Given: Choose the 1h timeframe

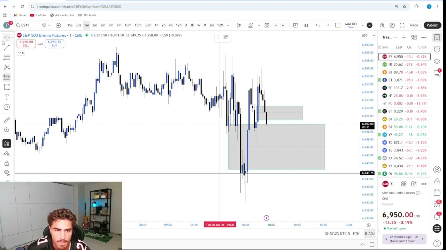Looking at the screenshot, I should (x=156, y=25).
